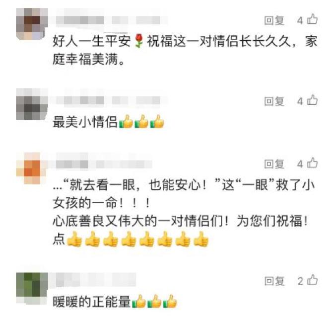The height and width of the screenshot is (324, 331).
Task: Open the gray avatar of "最美小情侣" commenter
Action: coord(32,104)
